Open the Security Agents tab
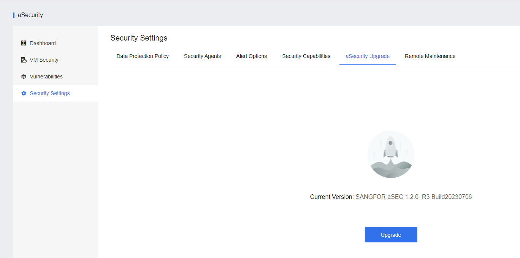520x258 pixels. point(202,56)
